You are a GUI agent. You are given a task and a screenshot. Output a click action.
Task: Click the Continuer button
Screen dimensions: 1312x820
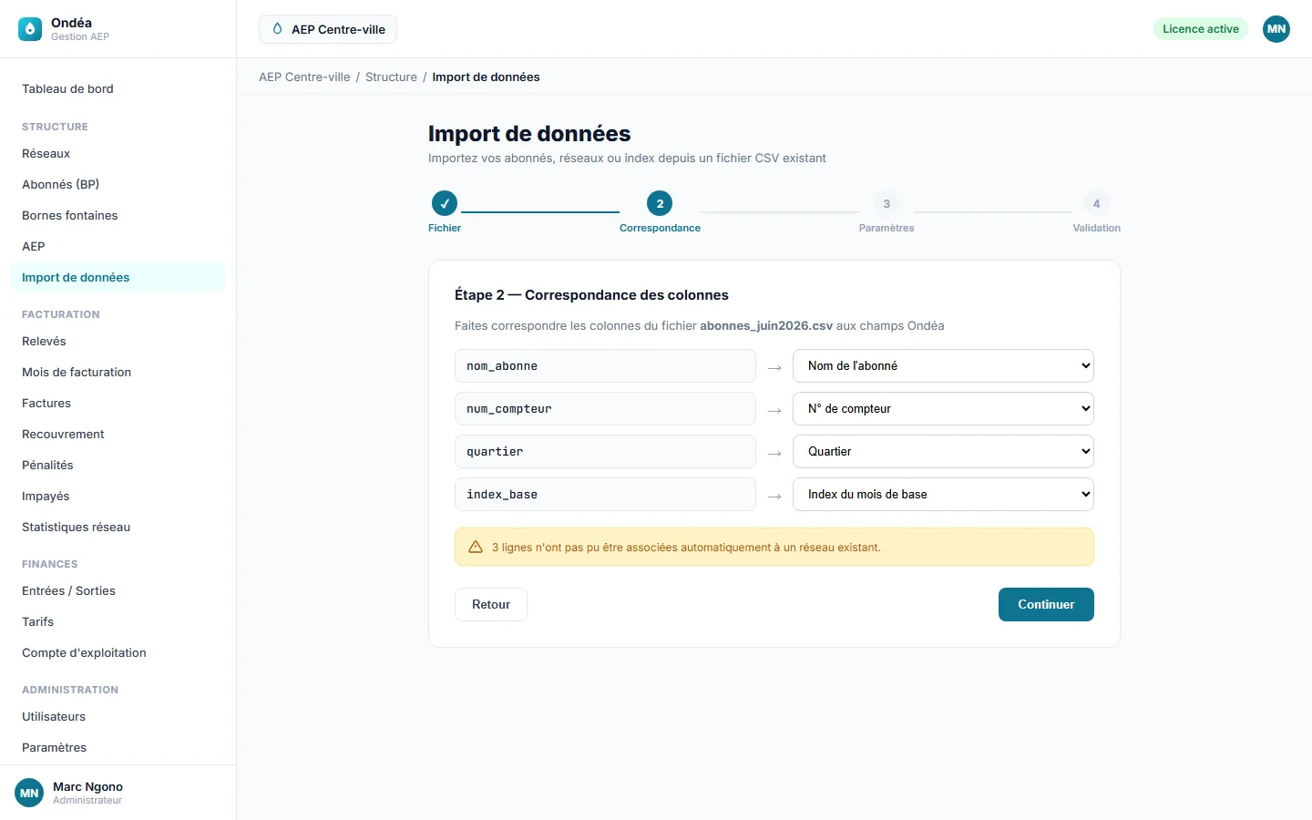1046,604
